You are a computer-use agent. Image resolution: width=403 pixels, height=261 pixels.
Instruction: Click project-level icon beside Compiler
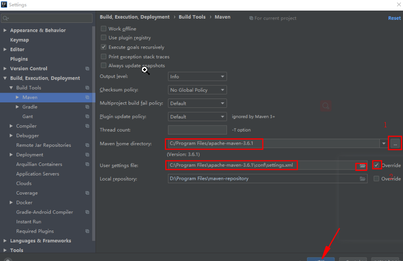(x=87, y=126)
